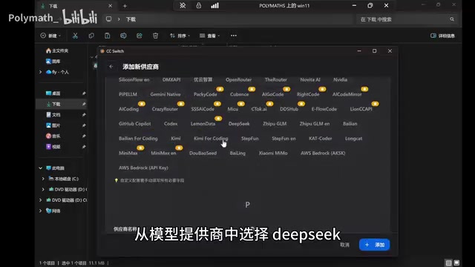Screen dimensions: 475x267
Task: Click the blue 添加 add button
Action: pyautogui.click(x=374, y=245)
